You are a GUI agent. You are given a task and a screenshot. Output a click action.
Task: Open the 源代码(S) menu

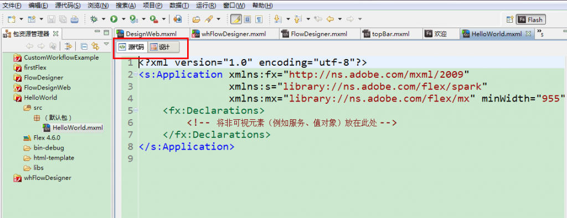[68, 6]
